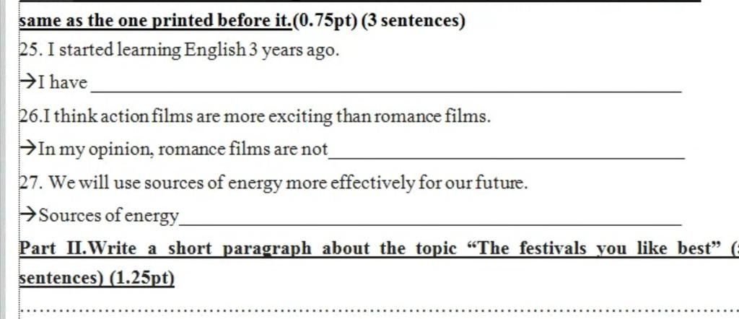The height and width of the screenshot is (319, 739).
Task: Click the underlined heading "same as the one printed before it."
Action: (x=156, y=21)
